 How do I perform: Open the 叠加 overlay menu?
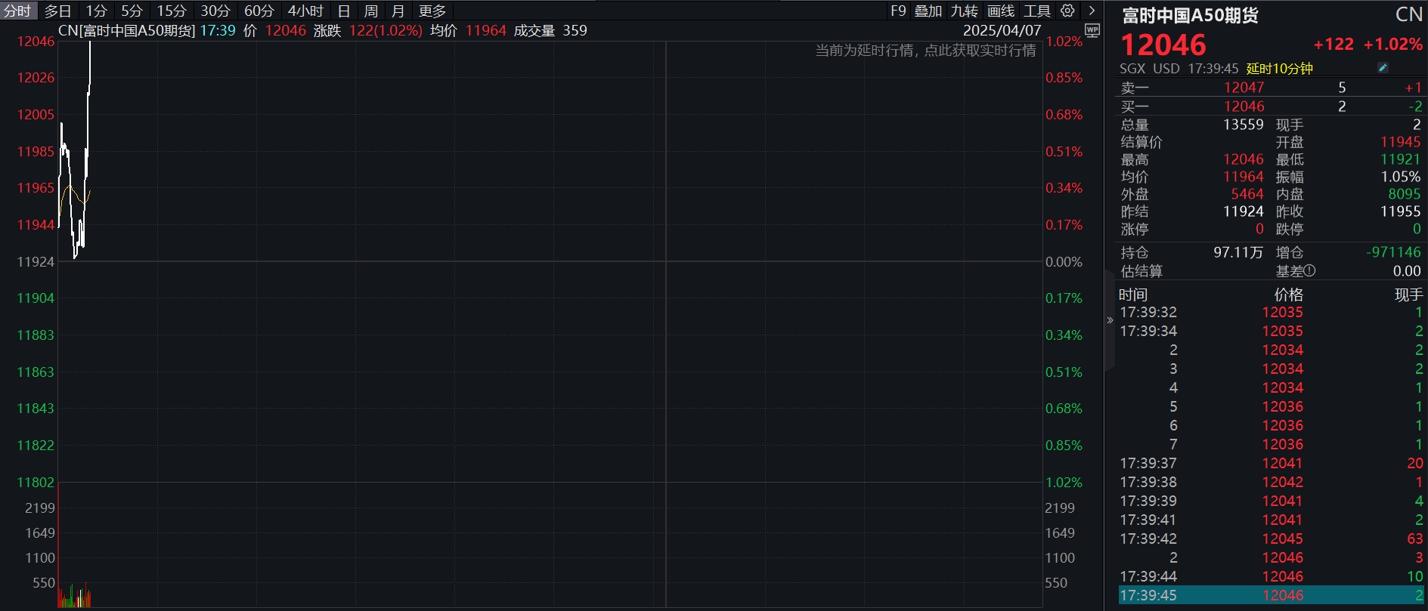(x=928, y=11)
